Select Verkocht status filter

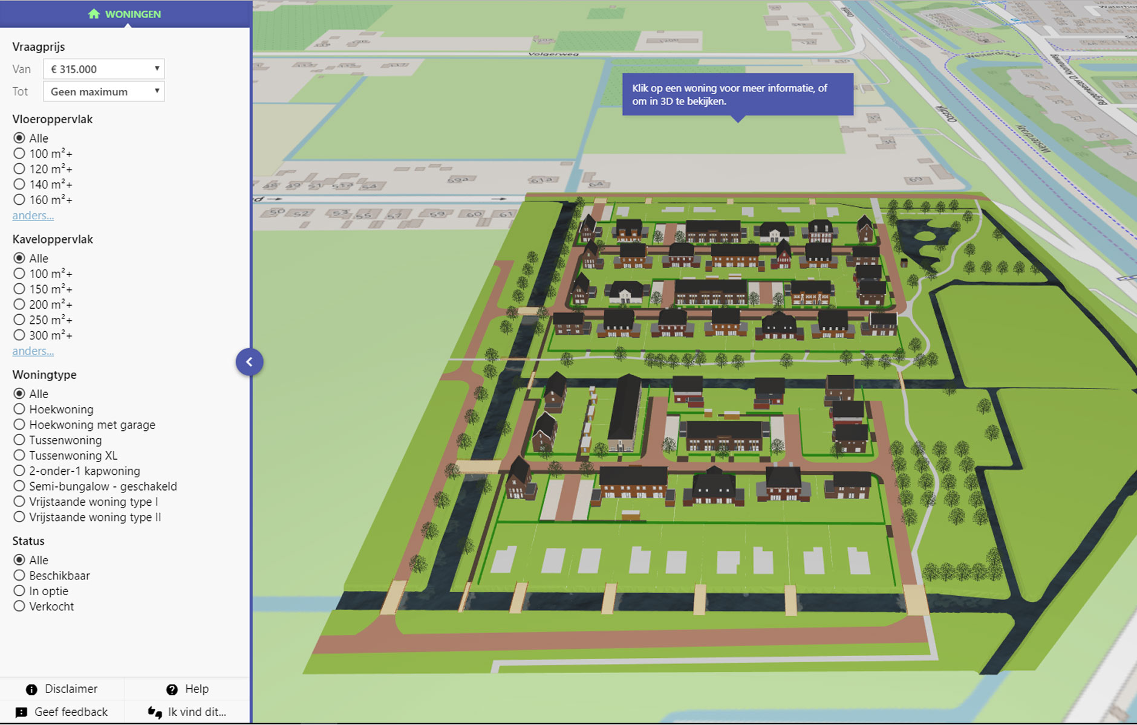tap(19, 607)
